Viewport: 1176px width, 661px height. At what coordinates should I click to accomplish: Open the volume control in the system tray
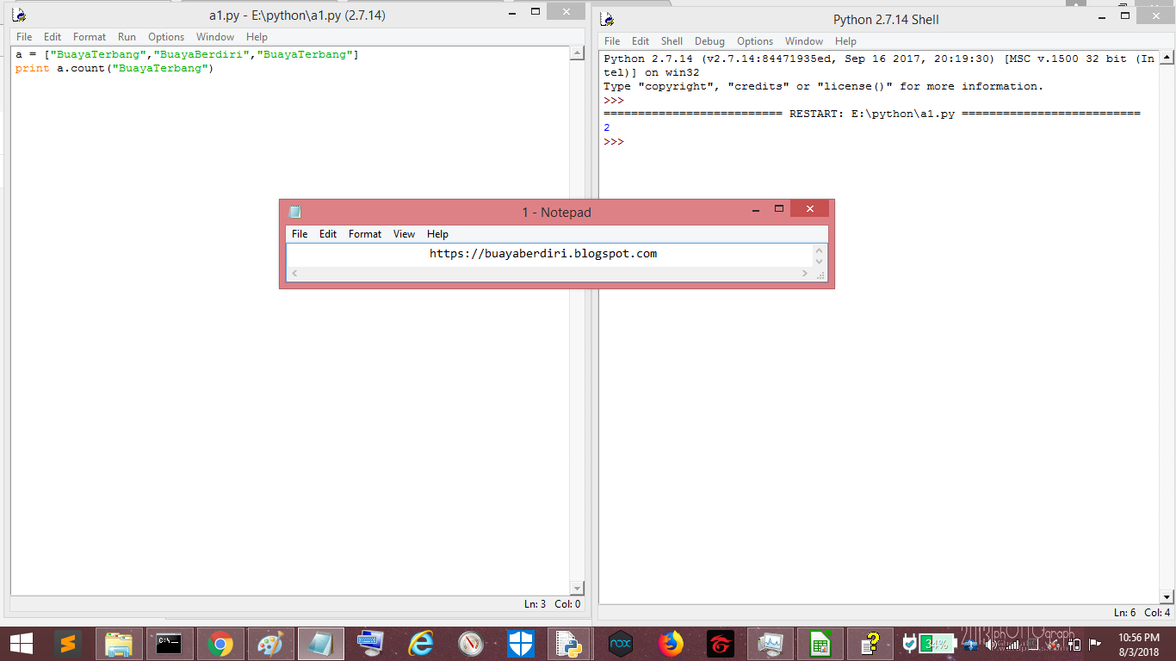tap(992, 646)
